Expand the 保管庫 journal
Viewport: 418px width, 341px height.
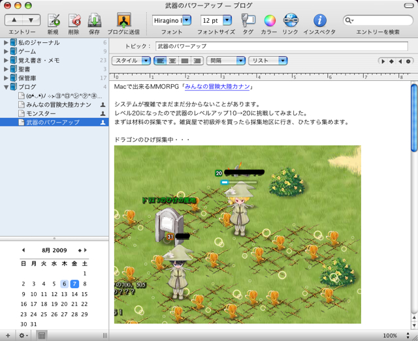pos(6,78)
